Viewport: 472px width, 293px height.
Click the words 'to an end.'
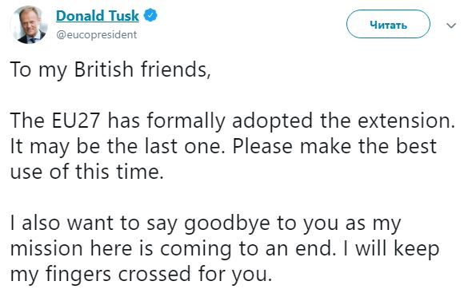[288, 249]
